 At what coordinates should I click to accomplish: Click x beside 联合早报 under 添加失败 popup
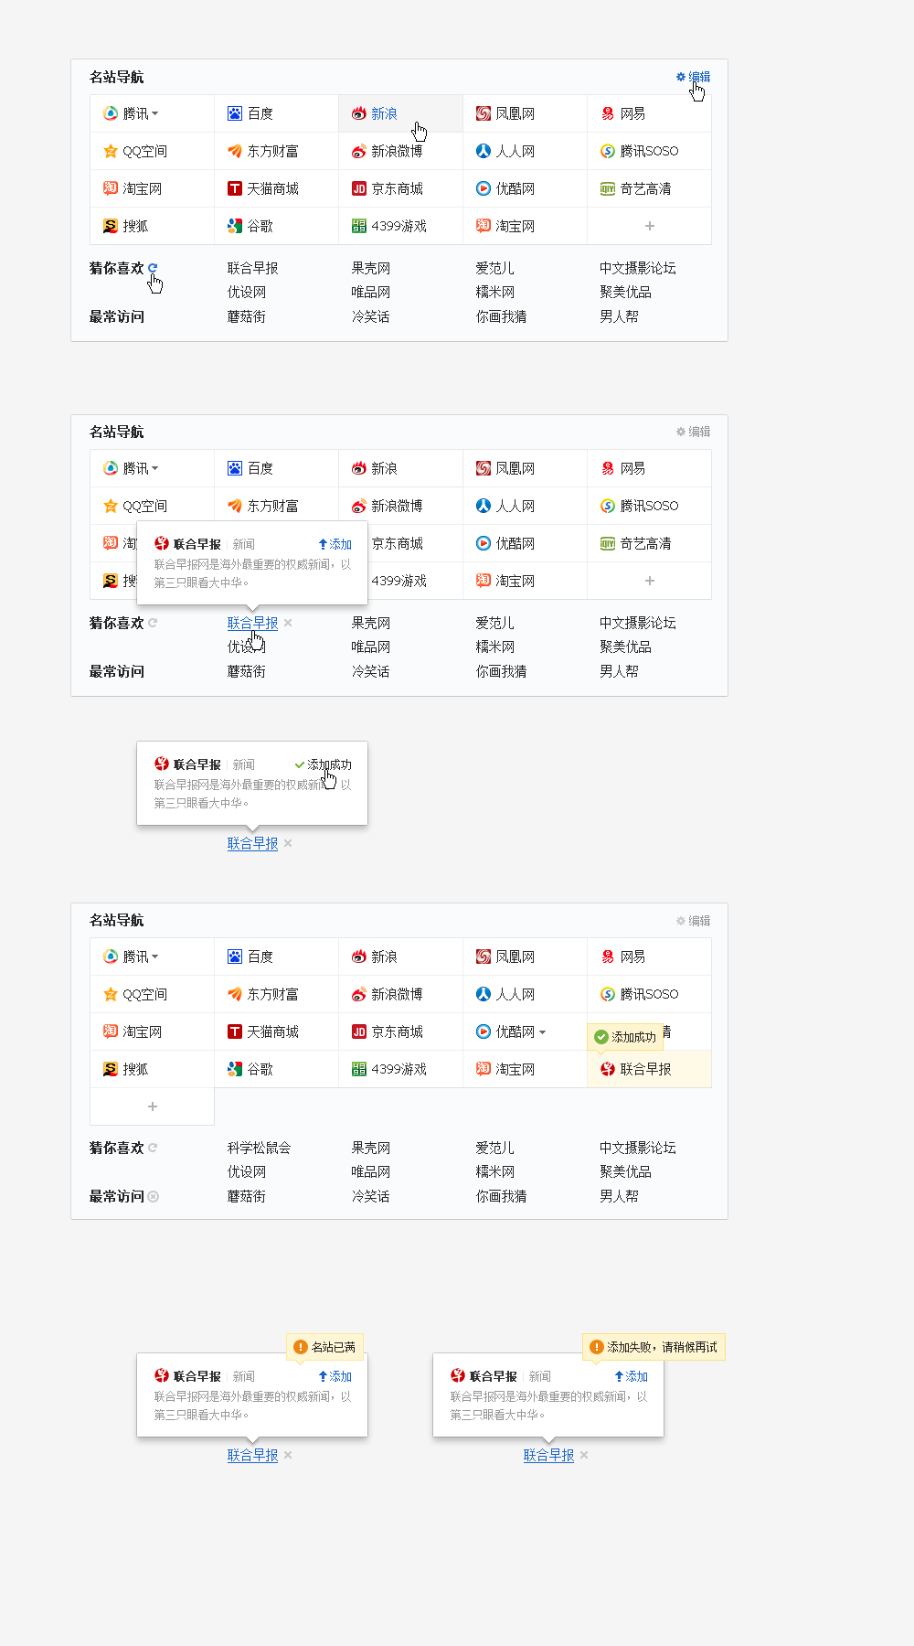click(584, 1455)
